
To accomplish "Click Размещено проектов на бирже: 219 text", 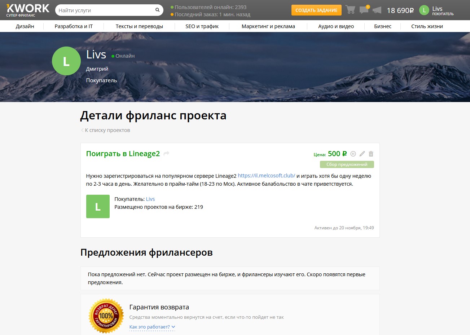I will point(159,207).
